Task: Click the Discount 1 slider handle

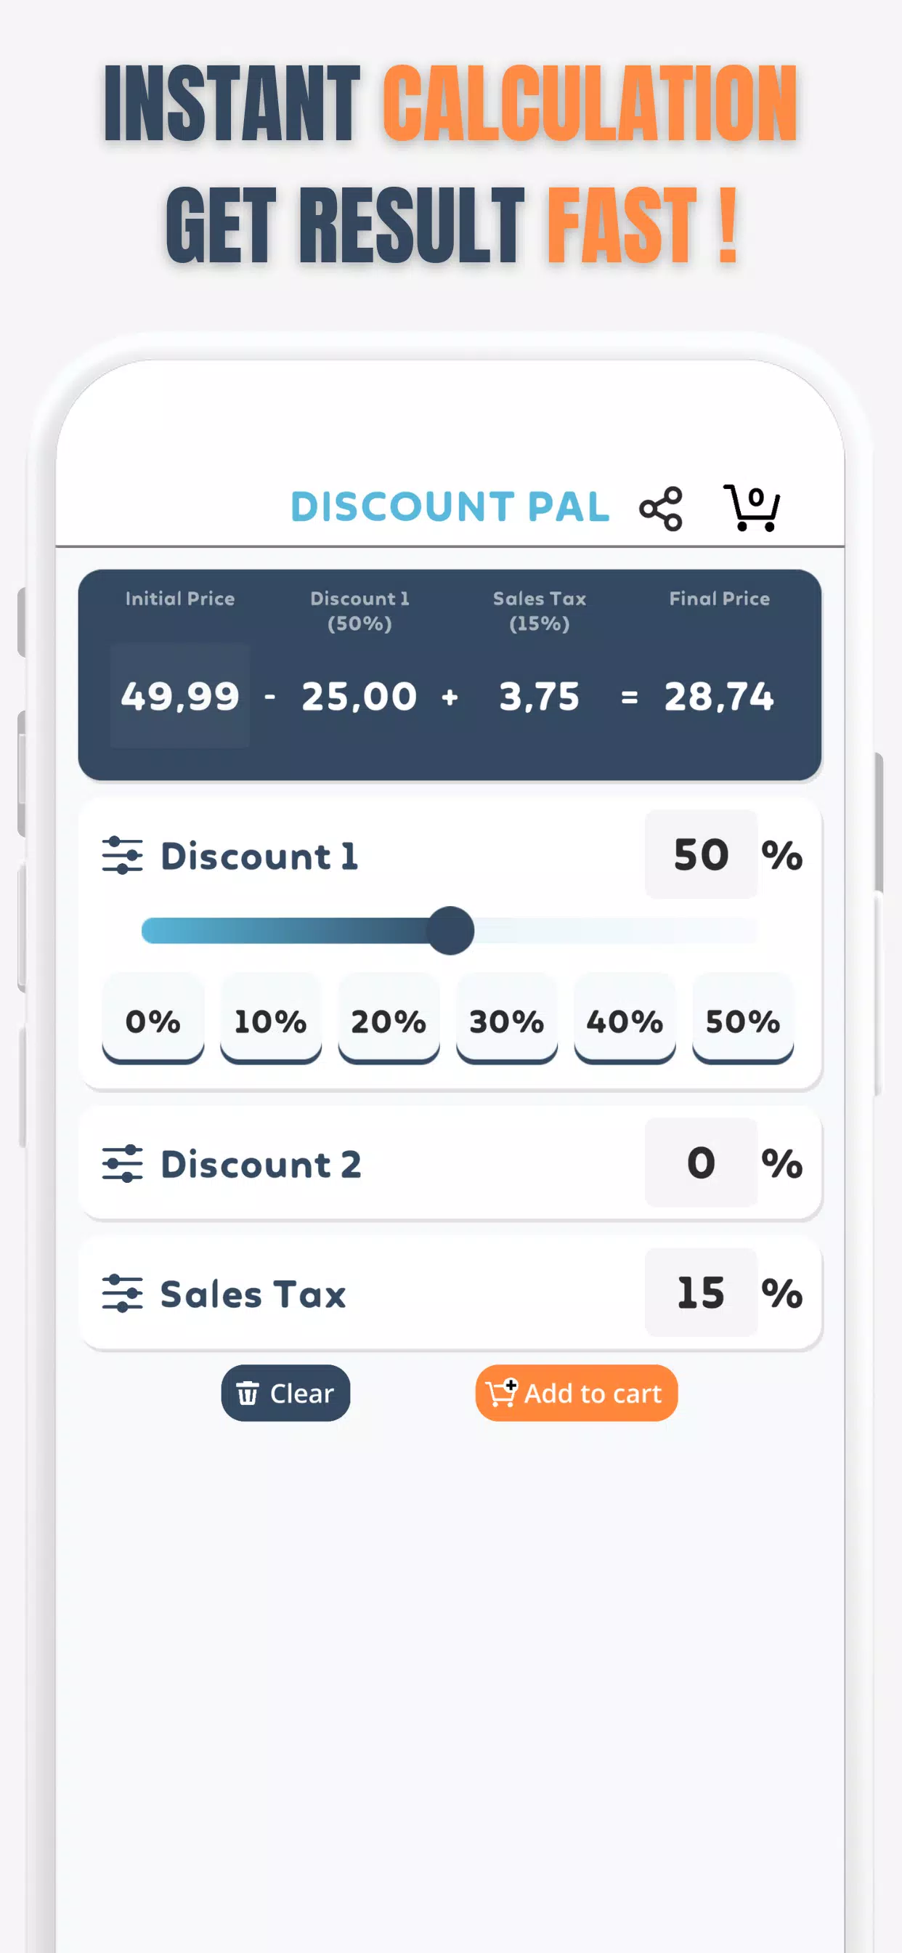Action: click(451, 930)
